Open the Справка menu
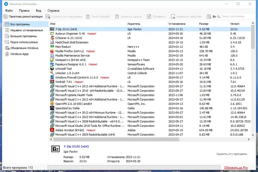This screenshot has height=172, width=258. 53,11
